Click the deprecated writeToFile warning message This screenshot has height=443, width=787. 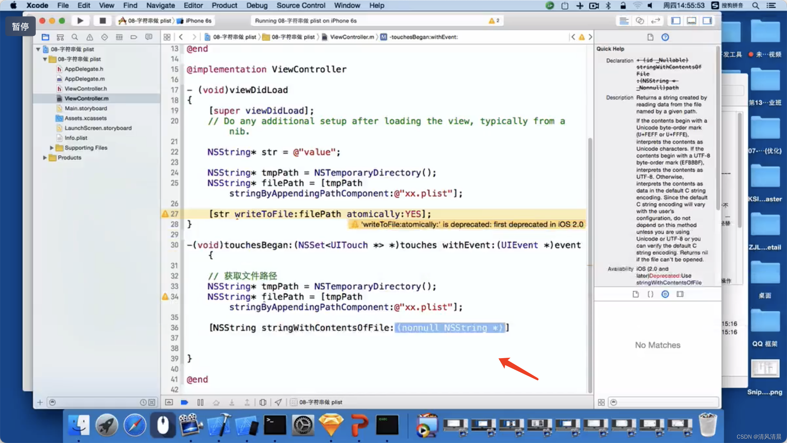click(467, 224)
